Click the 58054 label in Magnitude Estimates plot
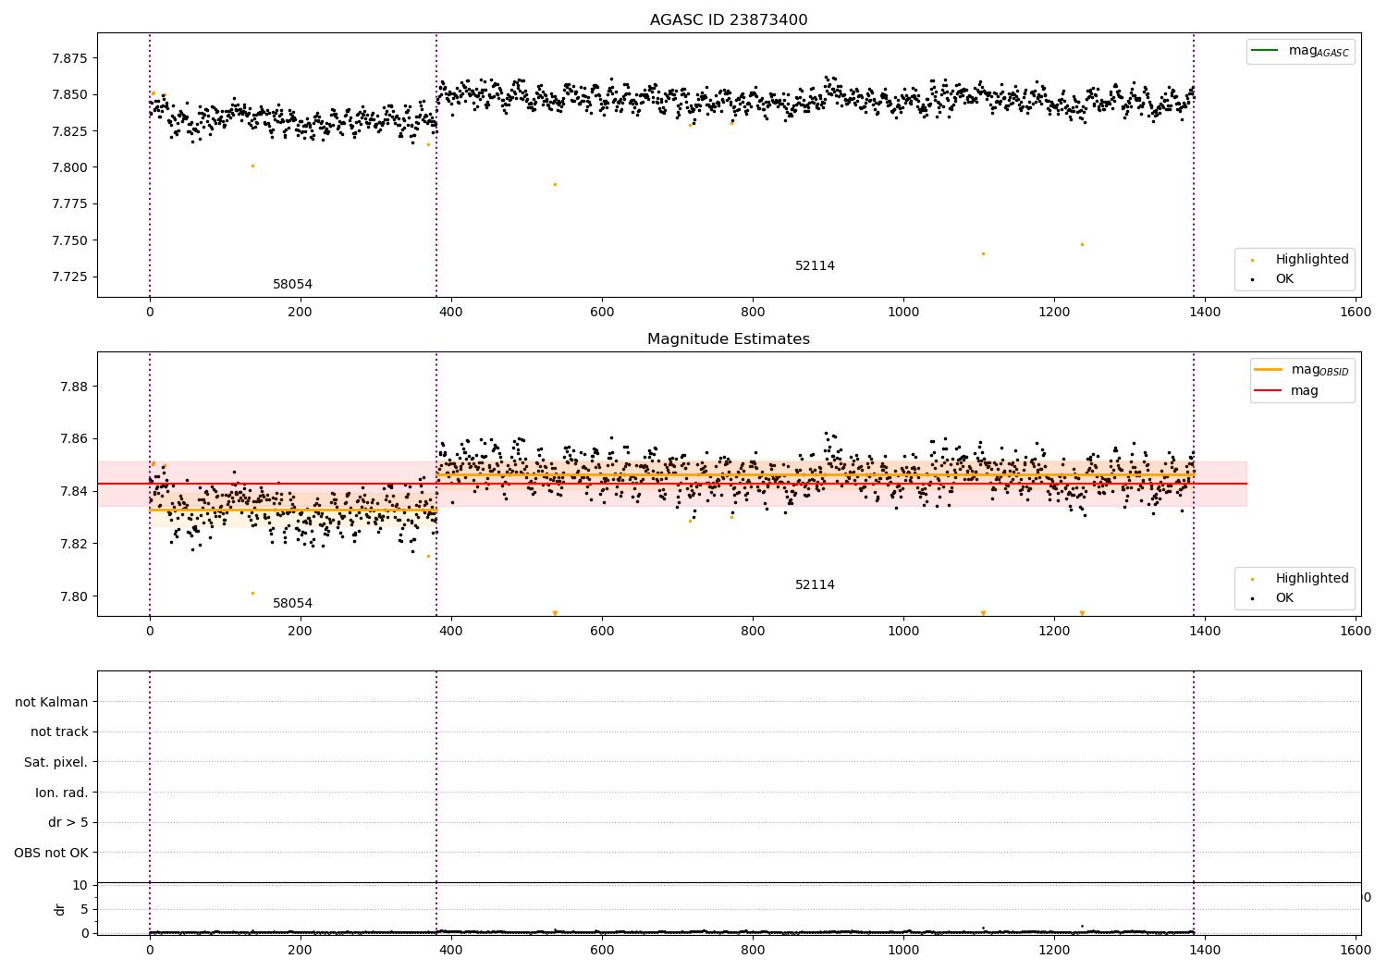This screenshot has width=1387, height=971. [x=292, y=604]
